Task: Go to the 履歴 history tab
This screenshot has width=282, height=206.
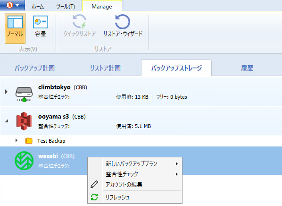Action: tap(247, 68)
